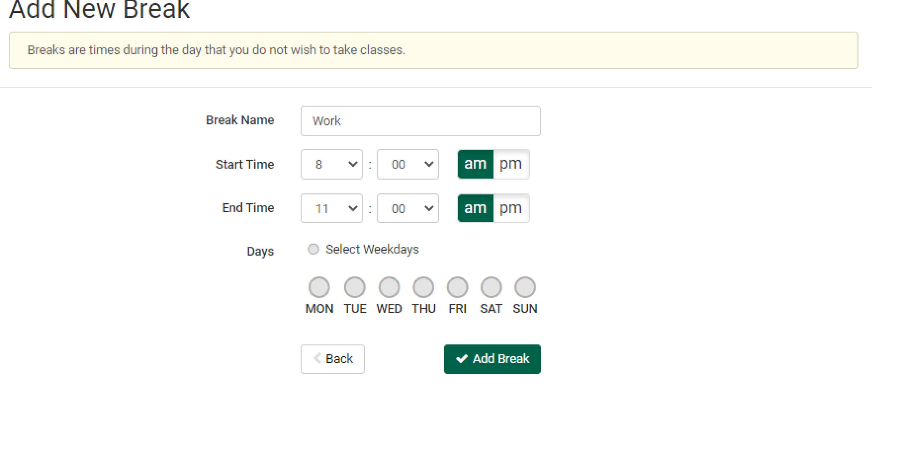Open the End Time hour dropdown
The image size is (897, 449).
[331, 209]
